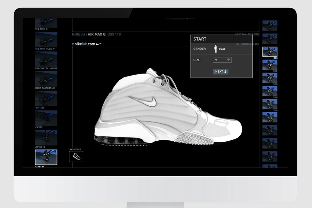Click the NEXT button in START panel
The height and width of the screenshot is (208, 312).
221,72
